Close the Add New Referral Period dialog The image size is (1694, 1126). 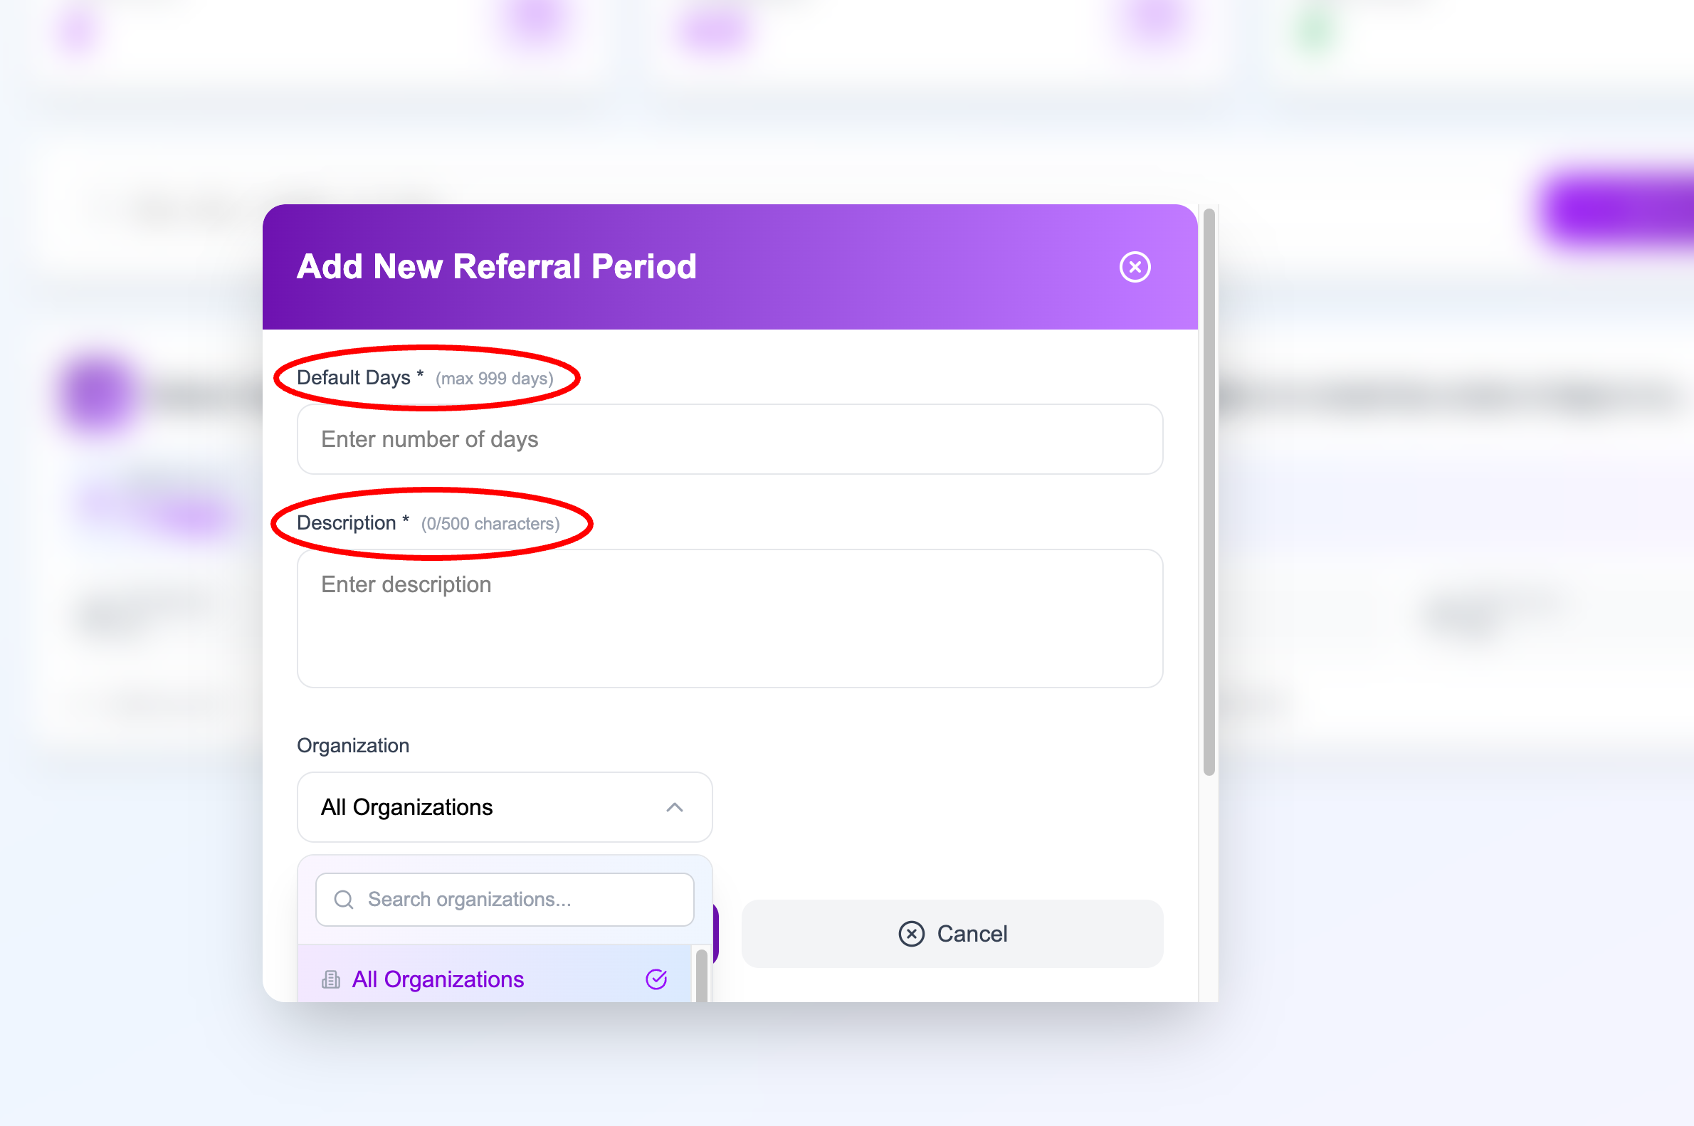(x=1135, y=267)
